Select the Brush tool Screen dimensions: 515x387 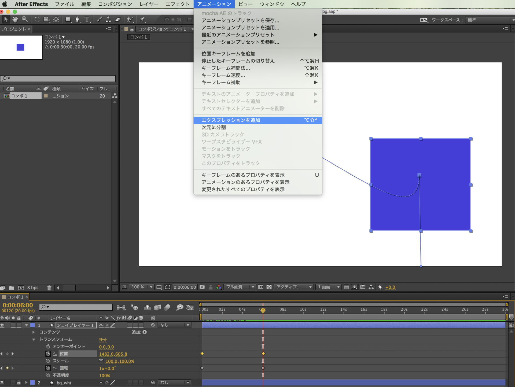(99, 19)
